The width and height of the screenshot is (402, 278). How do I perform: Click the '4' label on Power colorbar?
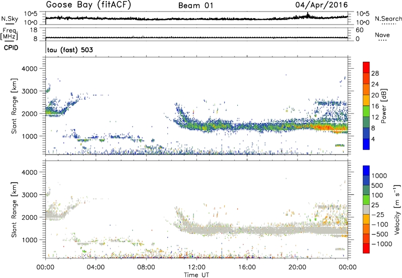pyautogui.click(x=373, y=140)
